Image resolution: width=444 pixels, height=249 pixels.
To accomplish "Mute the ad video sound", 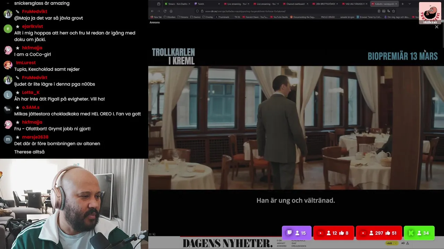I will [x=154, y=234].
